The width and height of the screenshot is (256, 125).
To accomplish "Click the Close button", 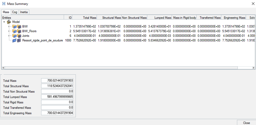I will pos(246,123).
